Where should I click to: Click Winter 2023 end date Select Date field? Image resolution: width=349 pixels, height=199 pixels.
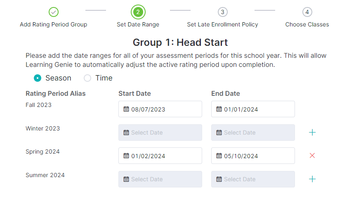[x=253, y=133]
